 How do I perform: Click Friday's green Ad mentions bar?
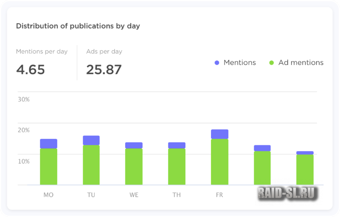click(219, 162)
